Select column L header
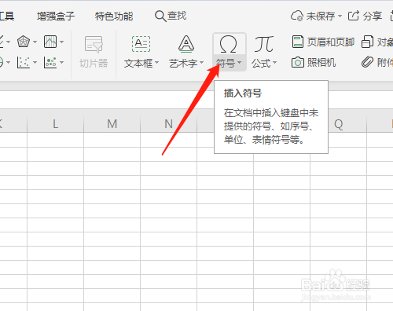The width and height of the screenshot is (393, 311). (55, 124)
